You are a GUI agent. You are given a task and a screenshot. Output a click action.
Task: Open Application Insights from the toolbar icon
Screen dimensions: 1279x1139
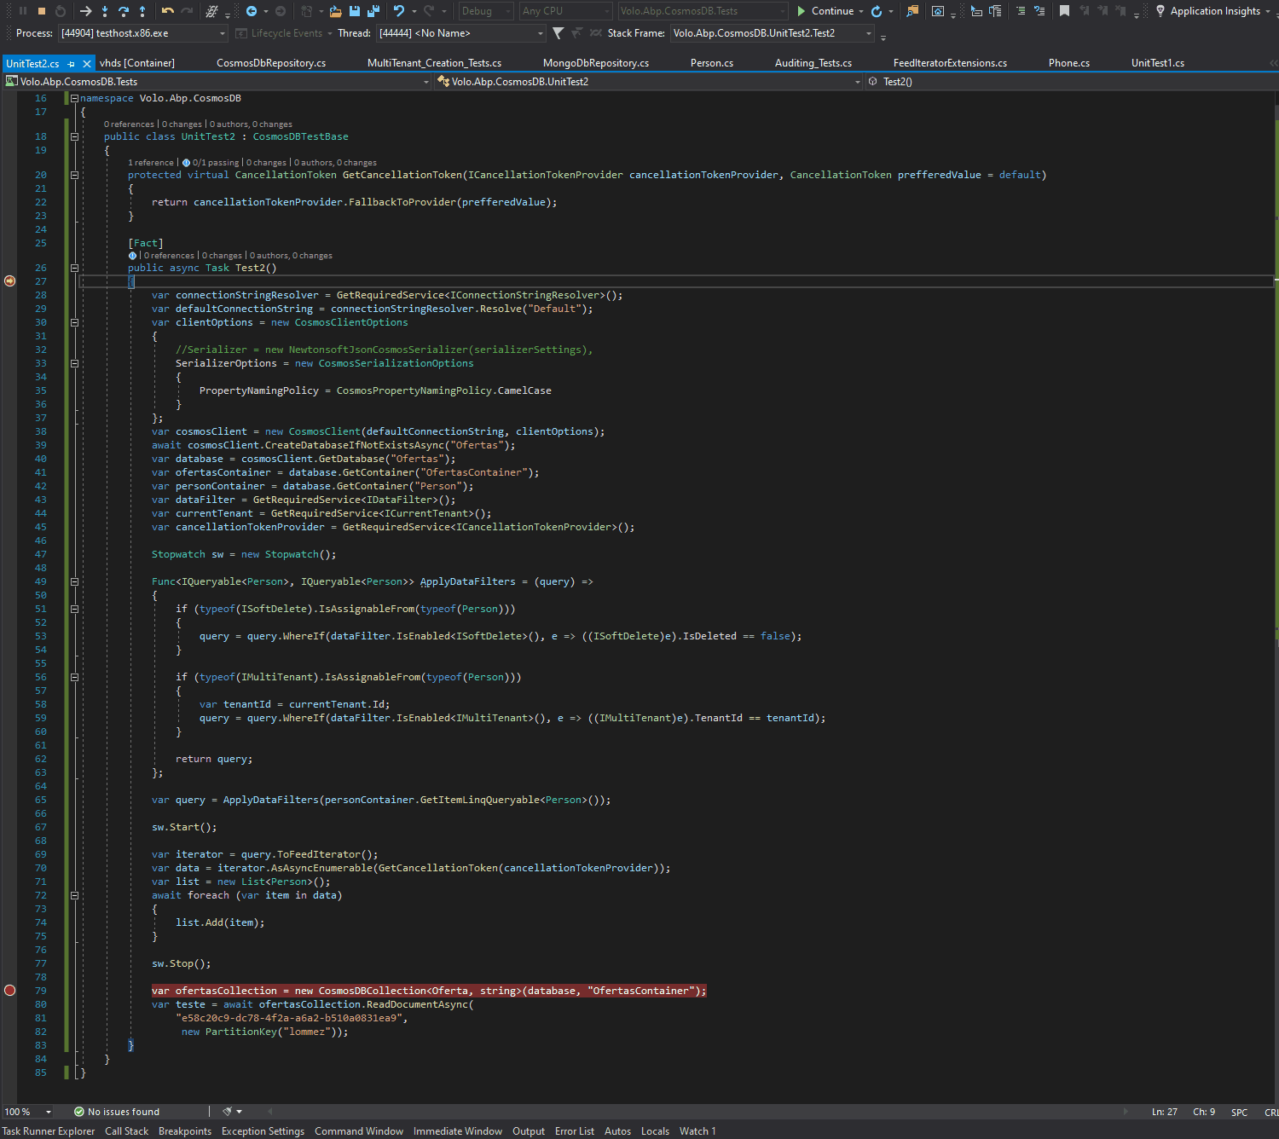click(1211, 11)
